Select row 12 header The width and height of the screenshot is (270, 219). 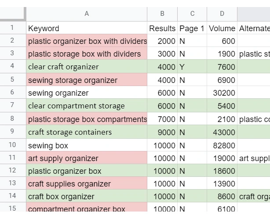pos(12,170)
